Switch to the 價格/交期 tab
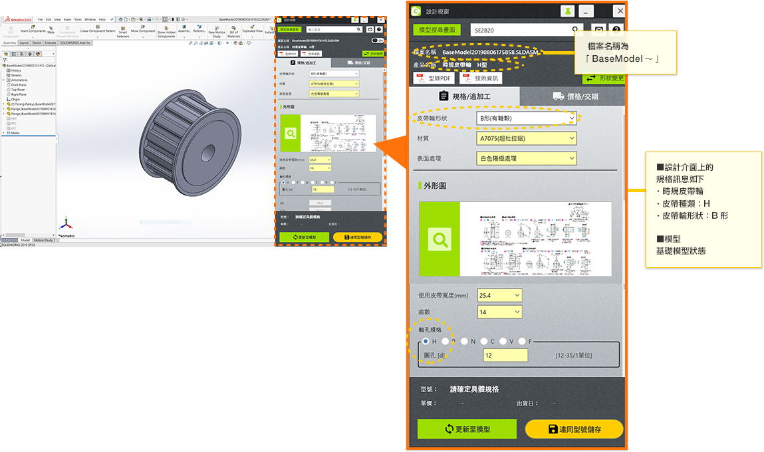764x452 pixels. pos(574,96)
